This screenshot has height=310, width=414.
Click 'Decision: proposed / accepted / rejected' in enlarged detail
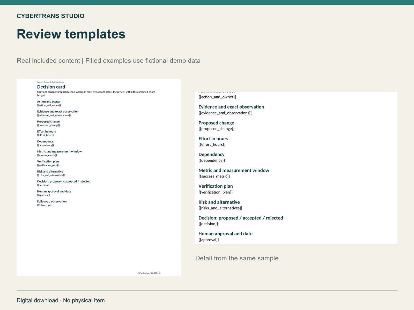[x=241, y=218]
